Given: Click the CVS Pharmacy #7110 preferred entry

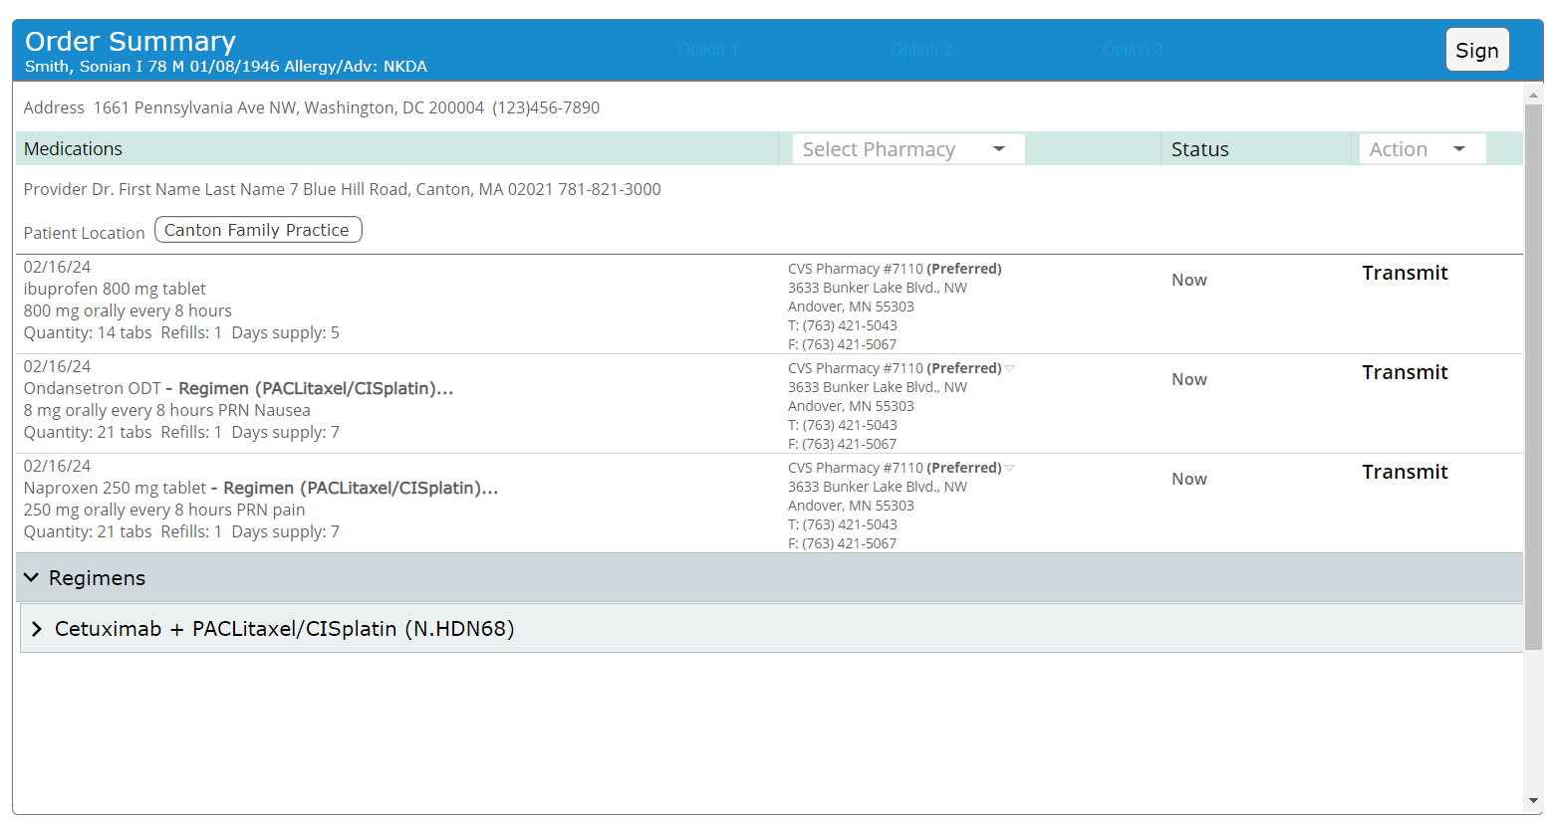Looking at the screenshot, I should pos(894,268).
